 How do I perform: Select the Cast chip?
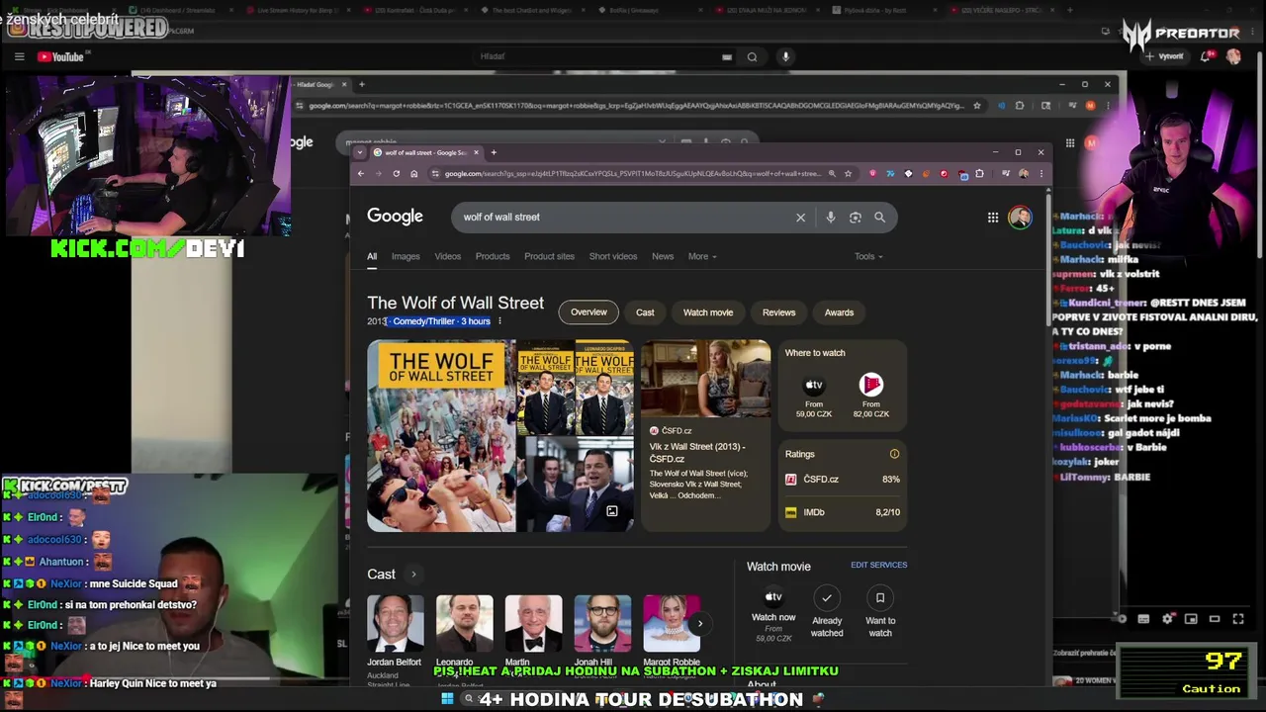(645, 312)
